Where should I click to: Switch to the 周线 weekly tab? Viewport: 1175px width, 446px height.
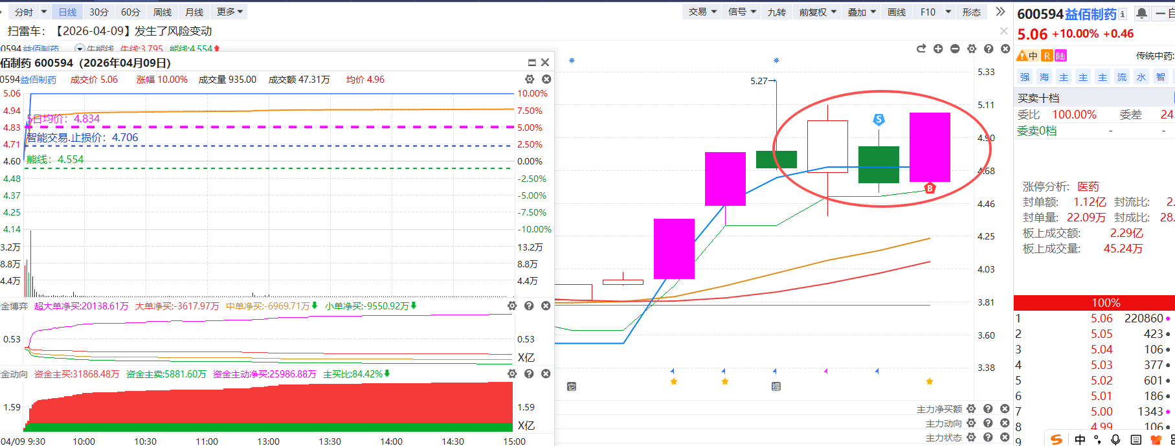pos(162,12)
